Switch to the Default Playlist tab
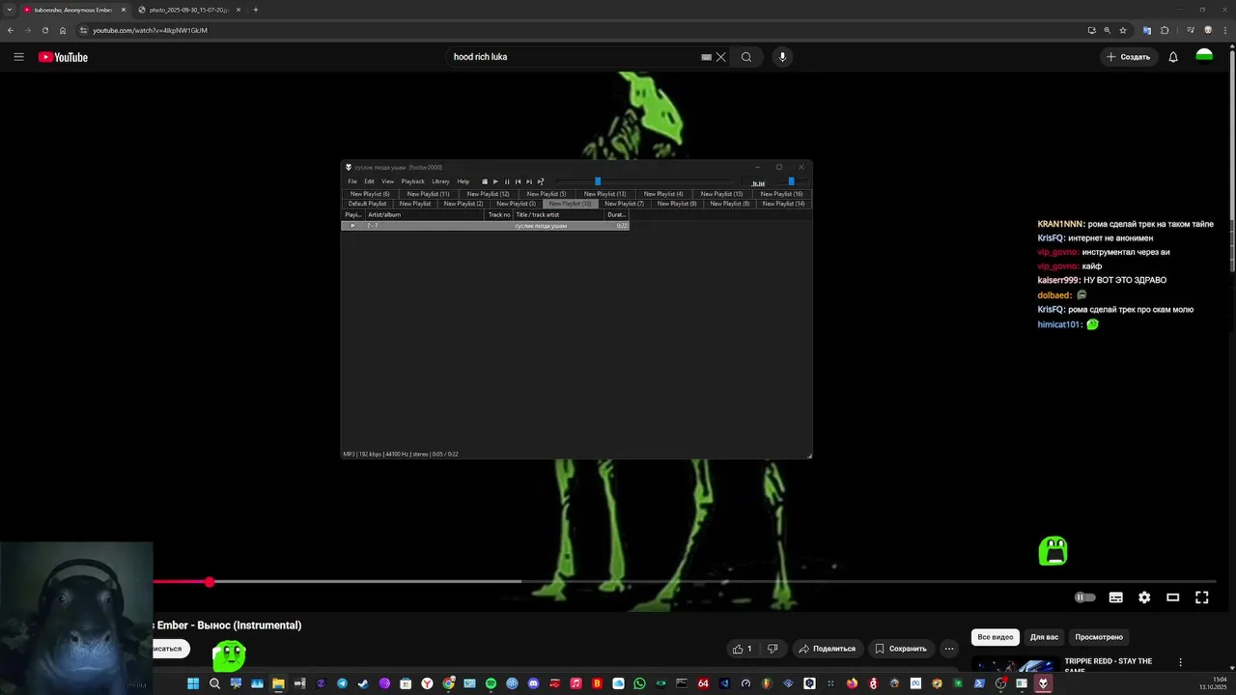1236x695 pixels. [x=367, y=204]
